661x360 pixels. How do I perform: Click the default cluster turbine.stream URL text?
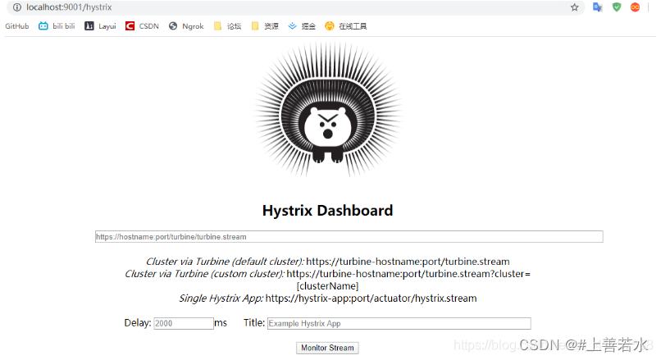tap(408, 262)
